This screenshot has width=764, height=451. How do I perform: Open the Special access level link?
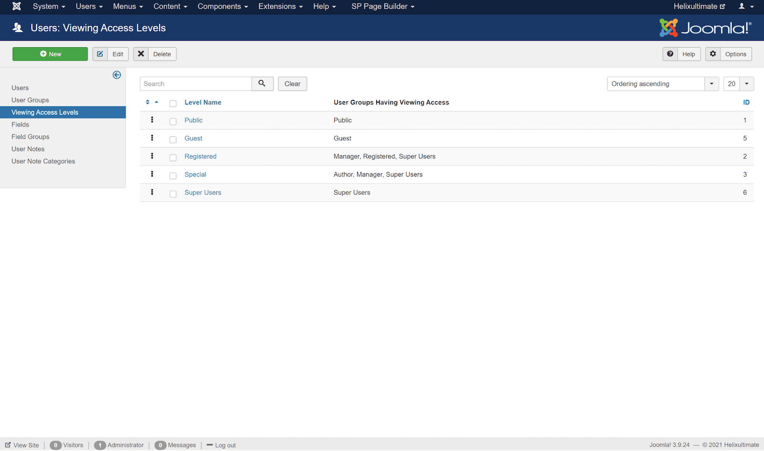[195, 174]
